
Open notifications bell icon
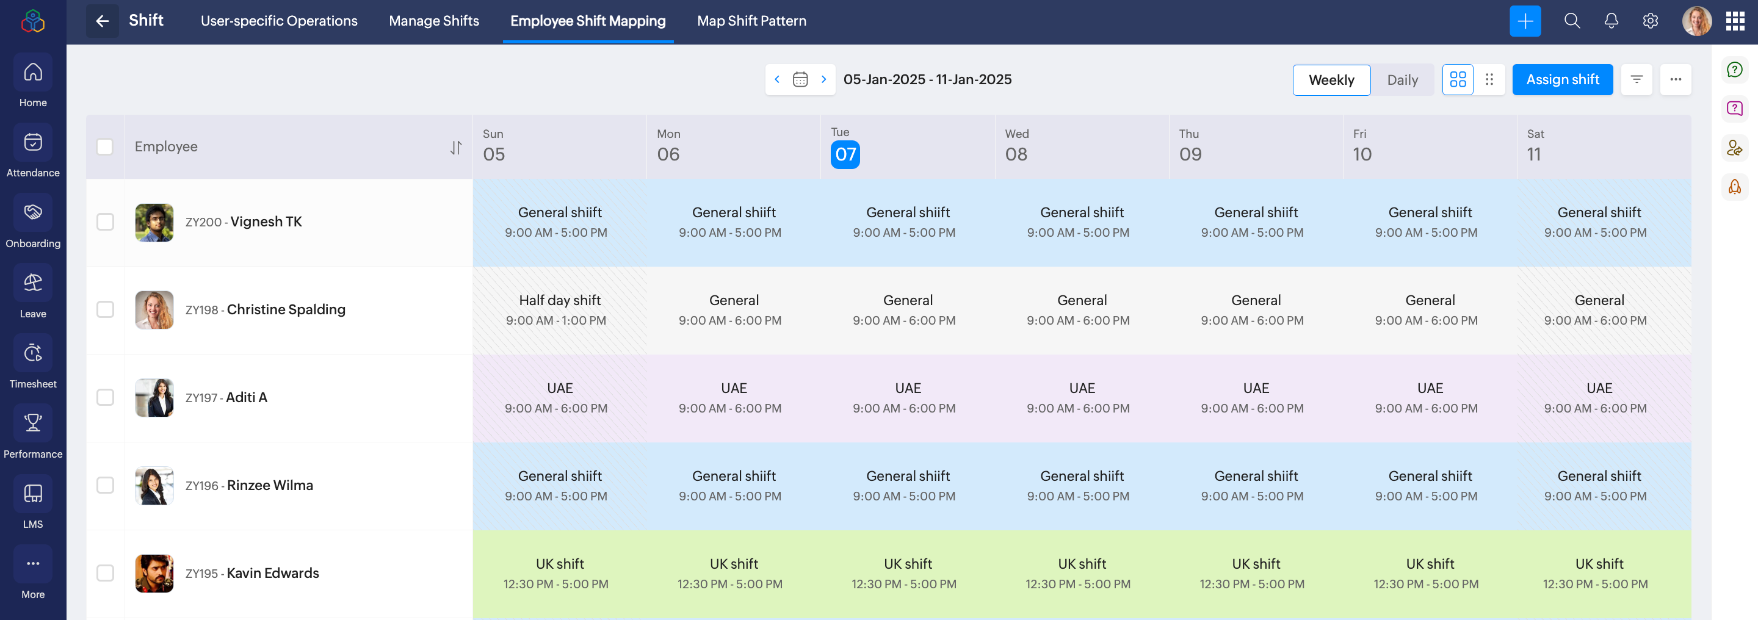point(1611,21)
